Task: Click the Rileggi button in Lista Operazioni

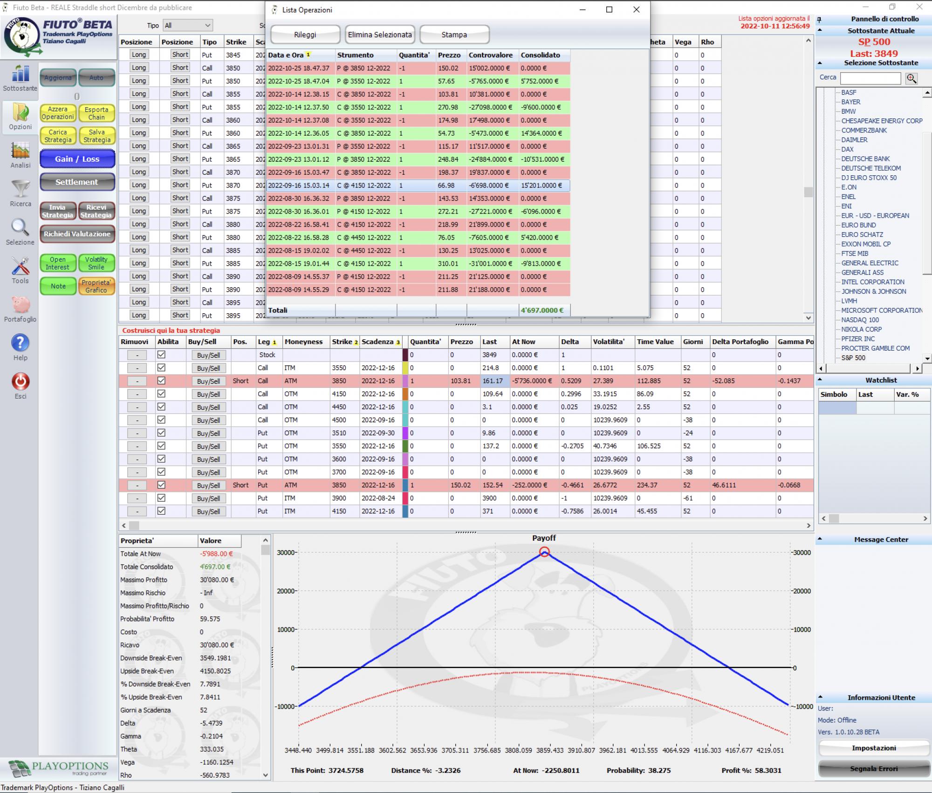Action: click(x=305, y=34)
